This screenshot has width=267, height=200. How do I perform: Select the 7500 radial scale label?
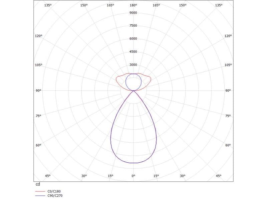coord(133,26)
